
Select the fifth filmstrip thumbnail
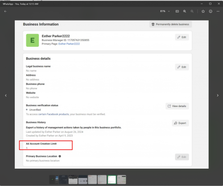(x=92, y=180)
